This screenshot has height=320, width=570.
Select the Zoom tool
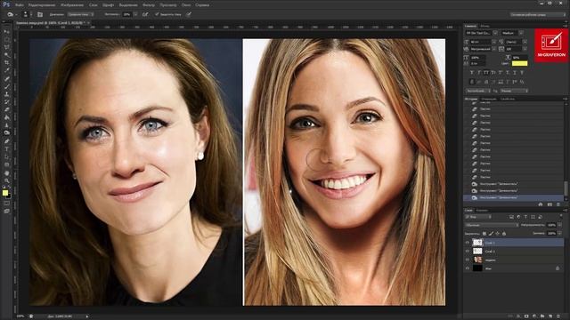(x=6, y=180)
